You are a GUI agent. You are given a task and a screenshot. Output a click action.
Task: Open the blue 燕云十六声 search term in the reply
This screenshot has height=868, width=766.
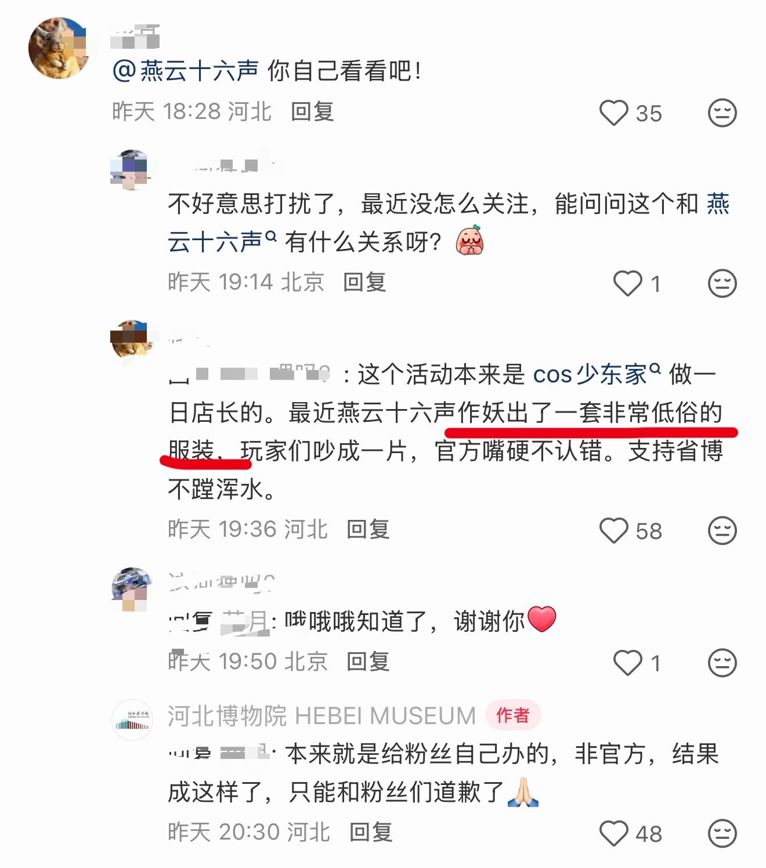(448, 223)
